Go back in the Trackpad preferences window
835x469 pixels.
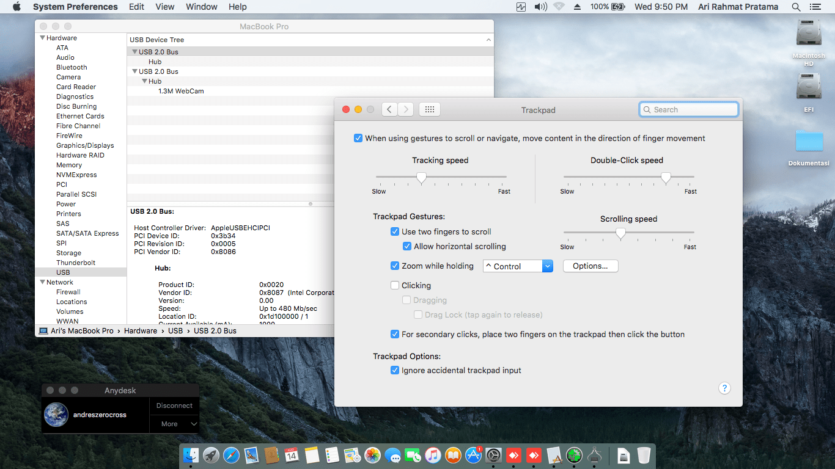point(389,109)
